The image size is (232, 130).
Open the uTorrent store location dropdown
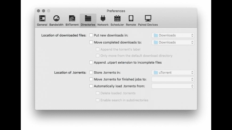click(x=173, y=72)
